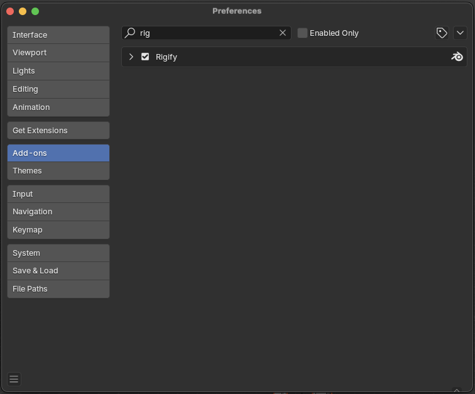475x394 pixels.
Task: Toggle the Enabled Only checkbox
Action: coord(302,33)
